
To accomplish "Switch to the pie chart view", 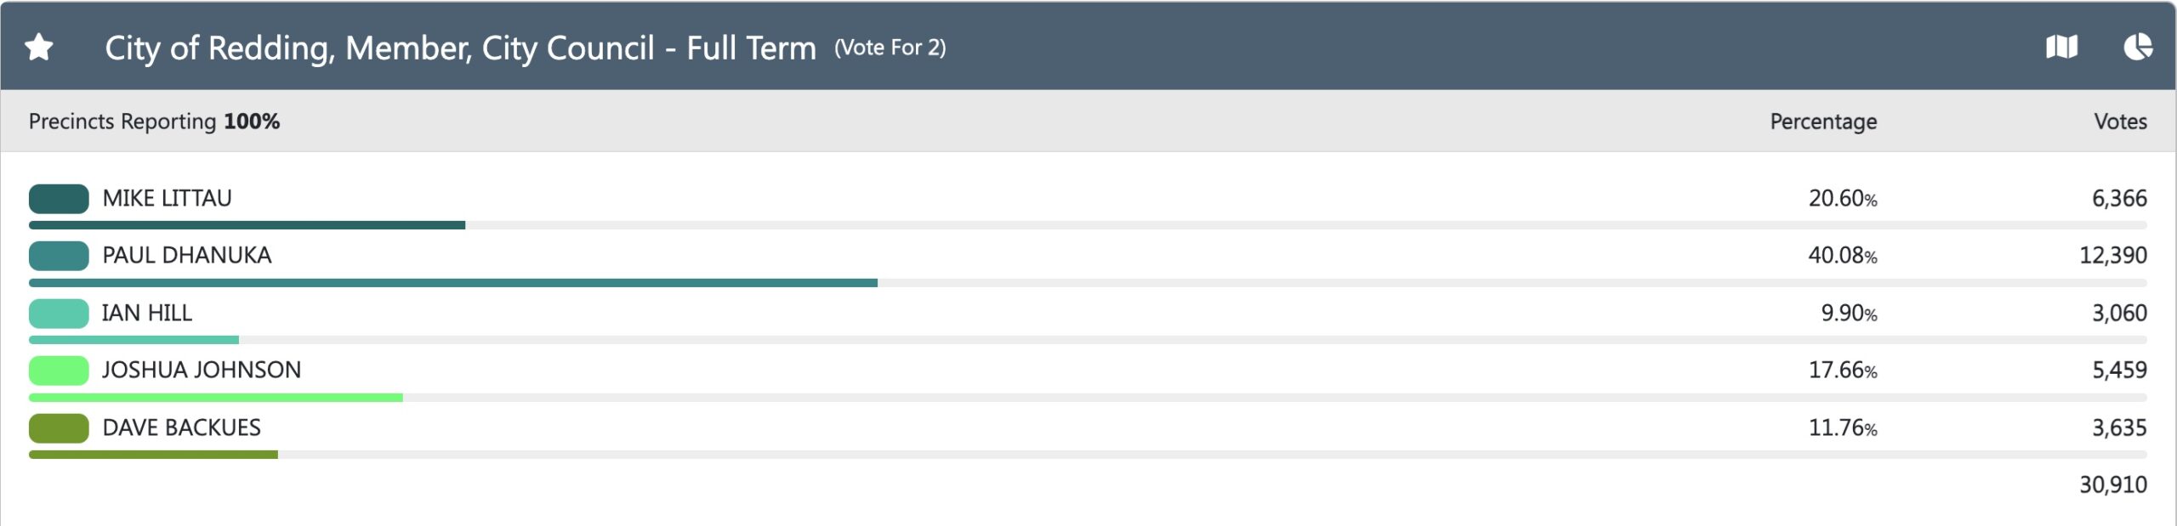I will (2138, 48).
